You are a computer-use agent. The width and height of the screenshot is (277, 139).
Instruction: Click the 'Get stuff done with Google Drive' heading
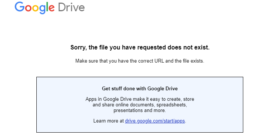click(140, 88)
